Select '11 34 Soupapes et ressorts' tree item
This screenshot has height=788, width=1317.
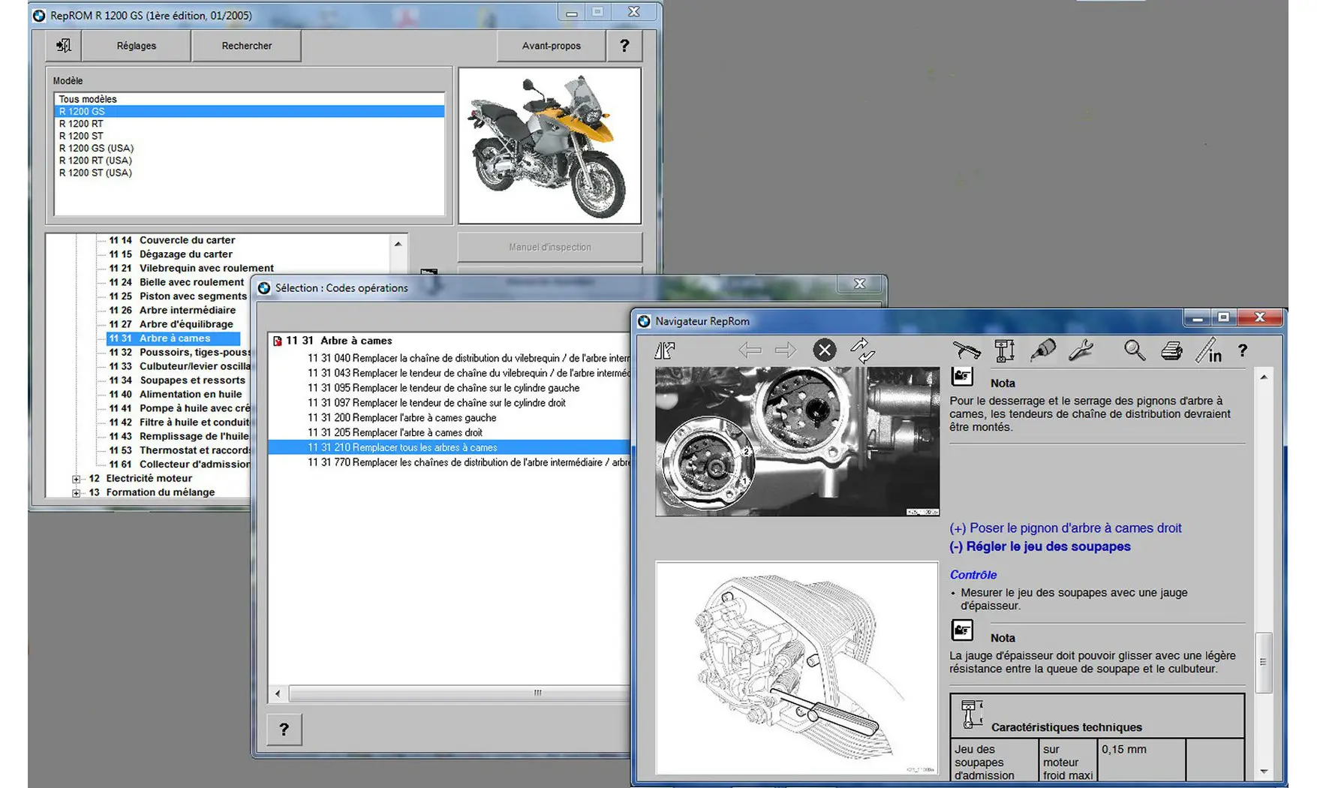pos(177,380)
